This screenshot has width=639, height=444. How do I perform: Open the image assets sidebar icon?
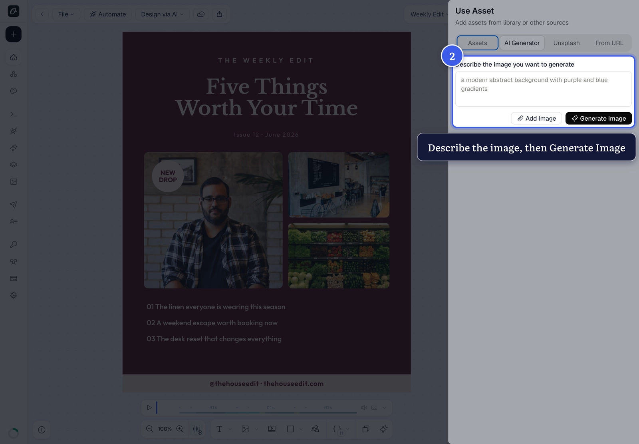tap(14, 181)
